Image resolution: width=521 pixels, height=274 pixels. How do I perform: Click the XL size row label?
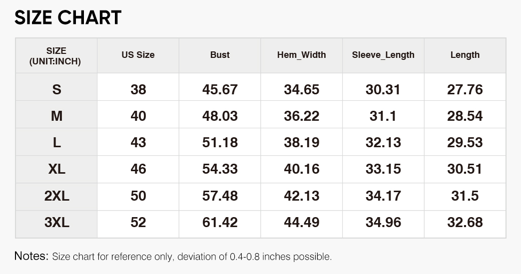click(x=56, y=169)
